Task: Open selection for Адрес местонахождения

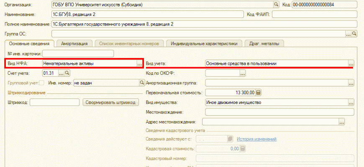Action: [341, 122]
